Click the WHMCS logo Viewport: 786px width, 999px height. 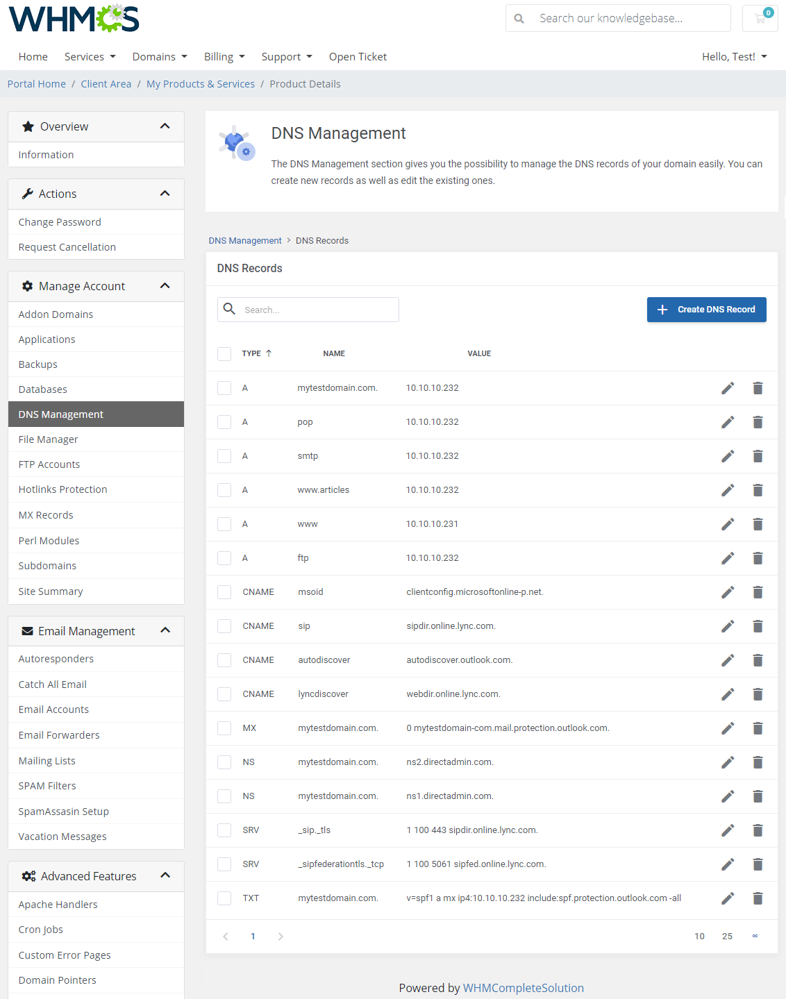pos(72,19)
